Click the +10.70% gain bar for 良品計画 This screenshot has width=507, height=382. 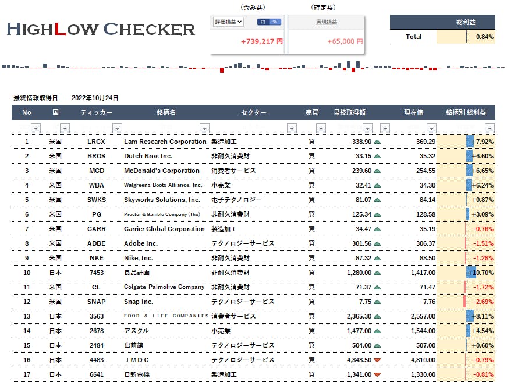pyautogui.click(x=471, y=273)
